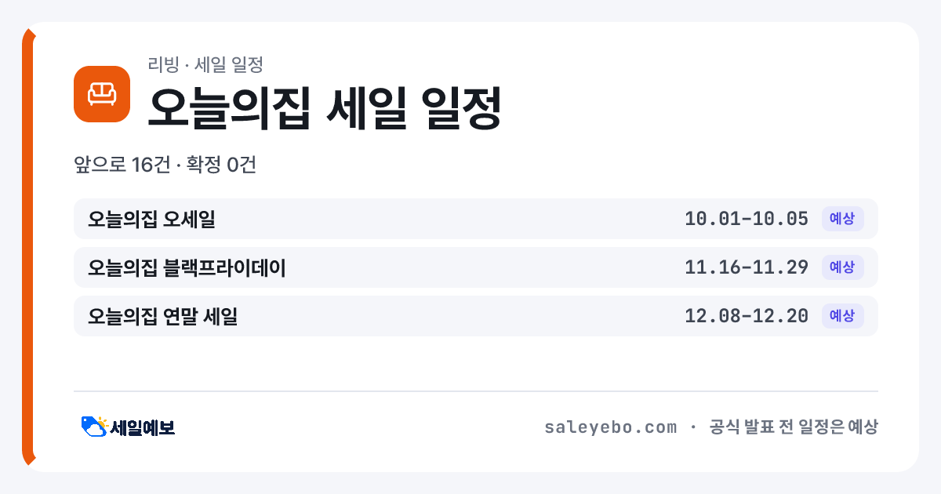
Task: Click the 앞으로 16건 · 확정 0건 summary
Action: (165, 165)
